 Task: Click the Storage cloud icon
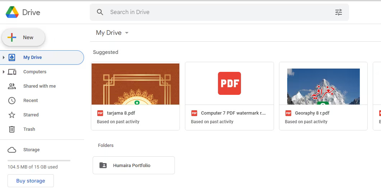coord(12,150)
